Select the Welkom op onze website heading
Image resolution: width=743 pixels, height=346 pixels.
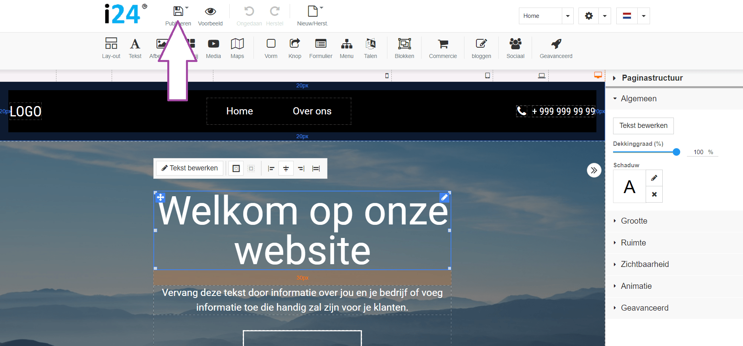pos(302,230)
